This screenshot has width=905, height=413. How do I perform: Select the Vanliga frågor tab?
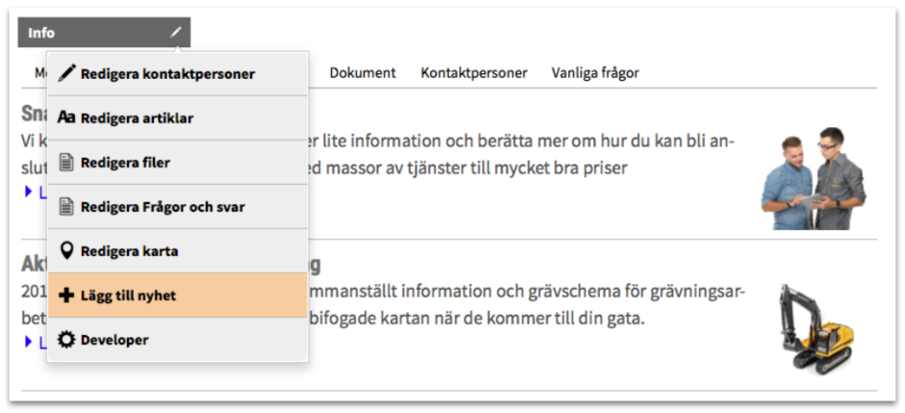[594, 73]
